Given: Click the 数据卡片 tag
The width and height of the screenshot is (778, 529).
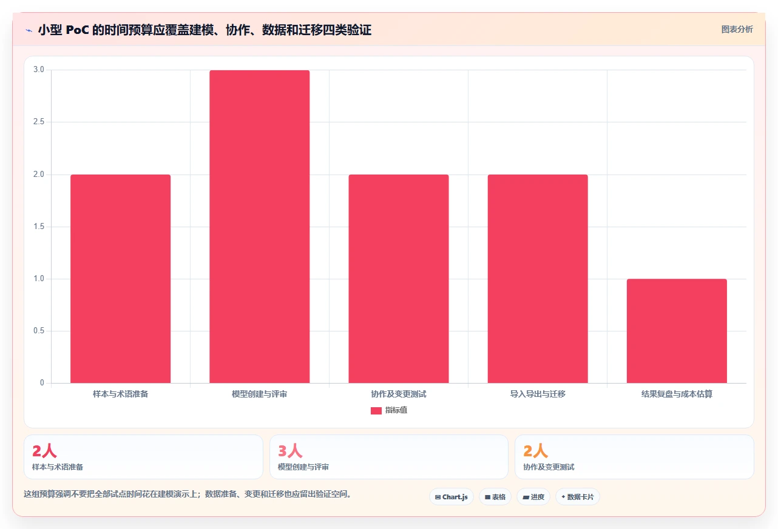Looking at the screenshot, I should pos(578,497).
